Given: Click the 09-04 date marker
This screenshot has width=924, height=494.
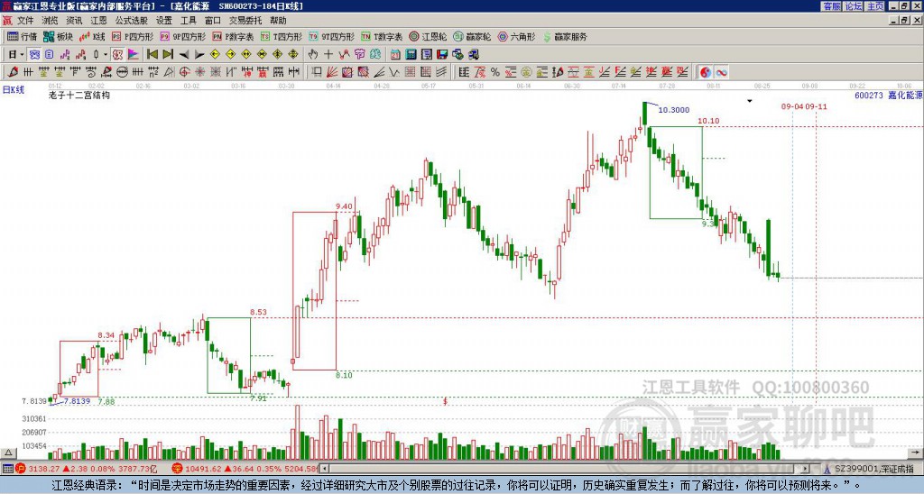Looking at the screenshot, I should tap(792, 106).
